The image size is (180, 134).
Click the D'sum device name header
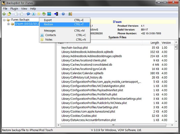point(117,22)
